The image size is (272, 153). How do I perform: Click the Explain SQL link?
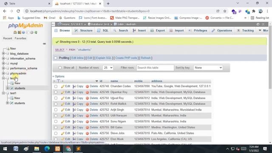pyautogui.click(x=104, y=58)
